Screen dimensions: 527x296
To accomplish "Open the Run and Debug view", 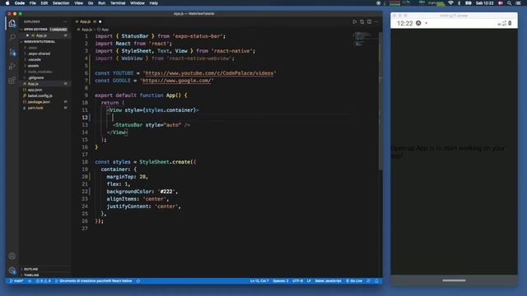I will [x=12, y=67].
